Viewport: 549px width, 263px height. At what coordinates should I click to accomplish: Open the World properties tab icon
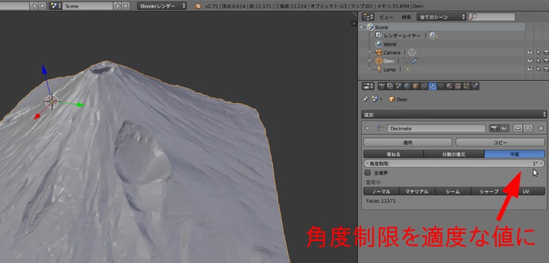[x=407, y=86]
